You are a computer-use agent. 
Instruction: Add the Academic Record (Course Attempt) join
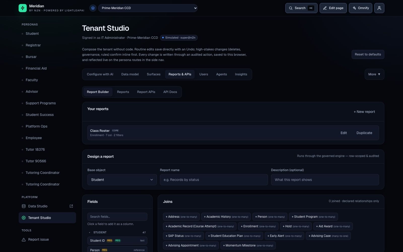click(200, 226)
